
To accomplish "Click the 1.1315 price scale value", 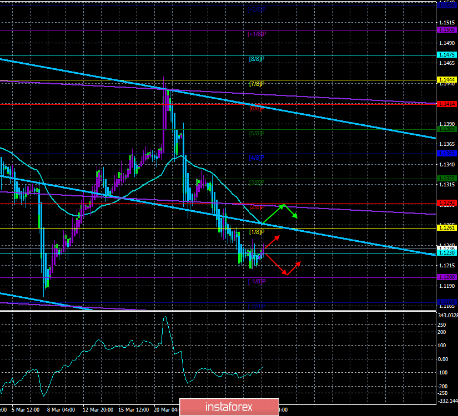I will click(x=447, y=185).
